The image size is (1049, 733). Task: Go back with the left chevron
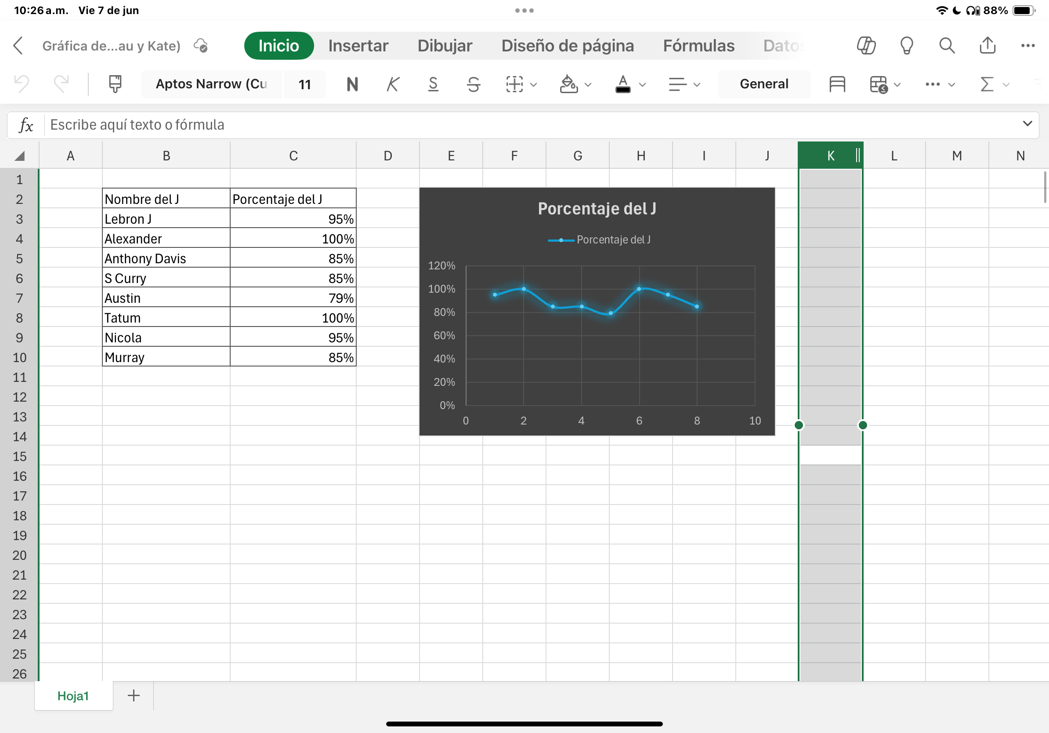(18, 46)
